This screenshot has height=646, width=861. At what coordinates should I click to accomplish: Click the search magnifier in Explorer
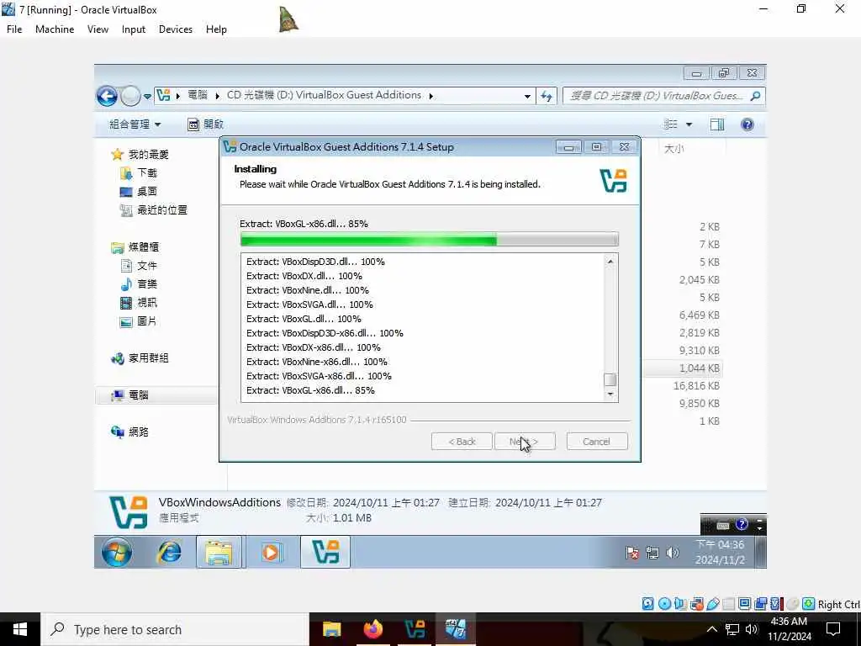coord(756,96)
